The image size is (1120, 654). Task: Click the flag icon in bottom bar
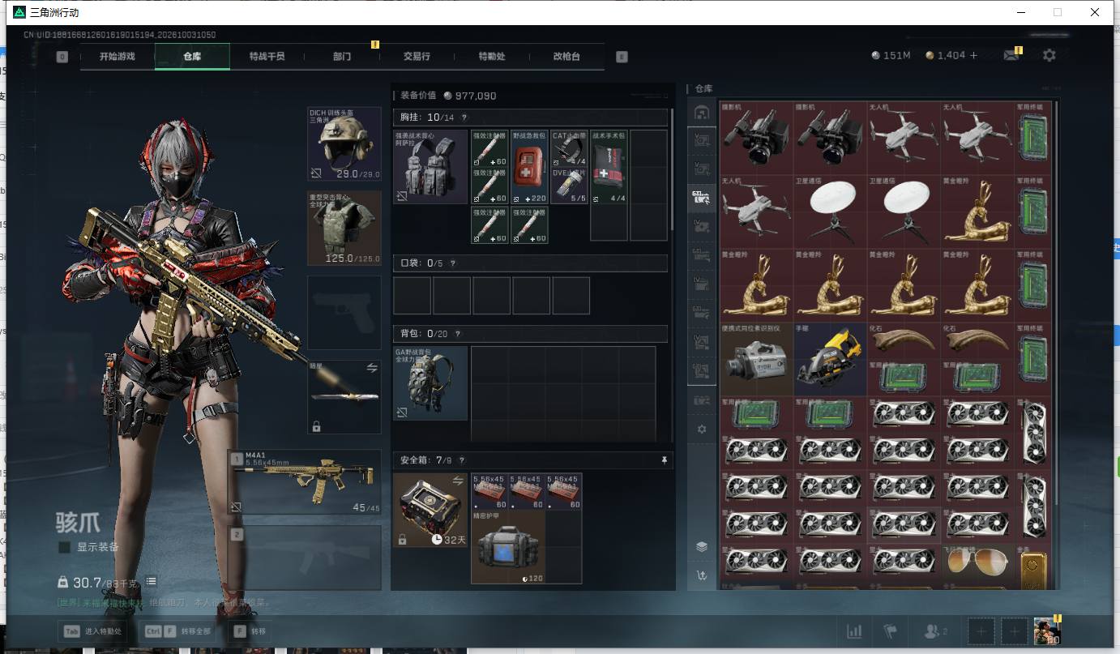point(891,631)
